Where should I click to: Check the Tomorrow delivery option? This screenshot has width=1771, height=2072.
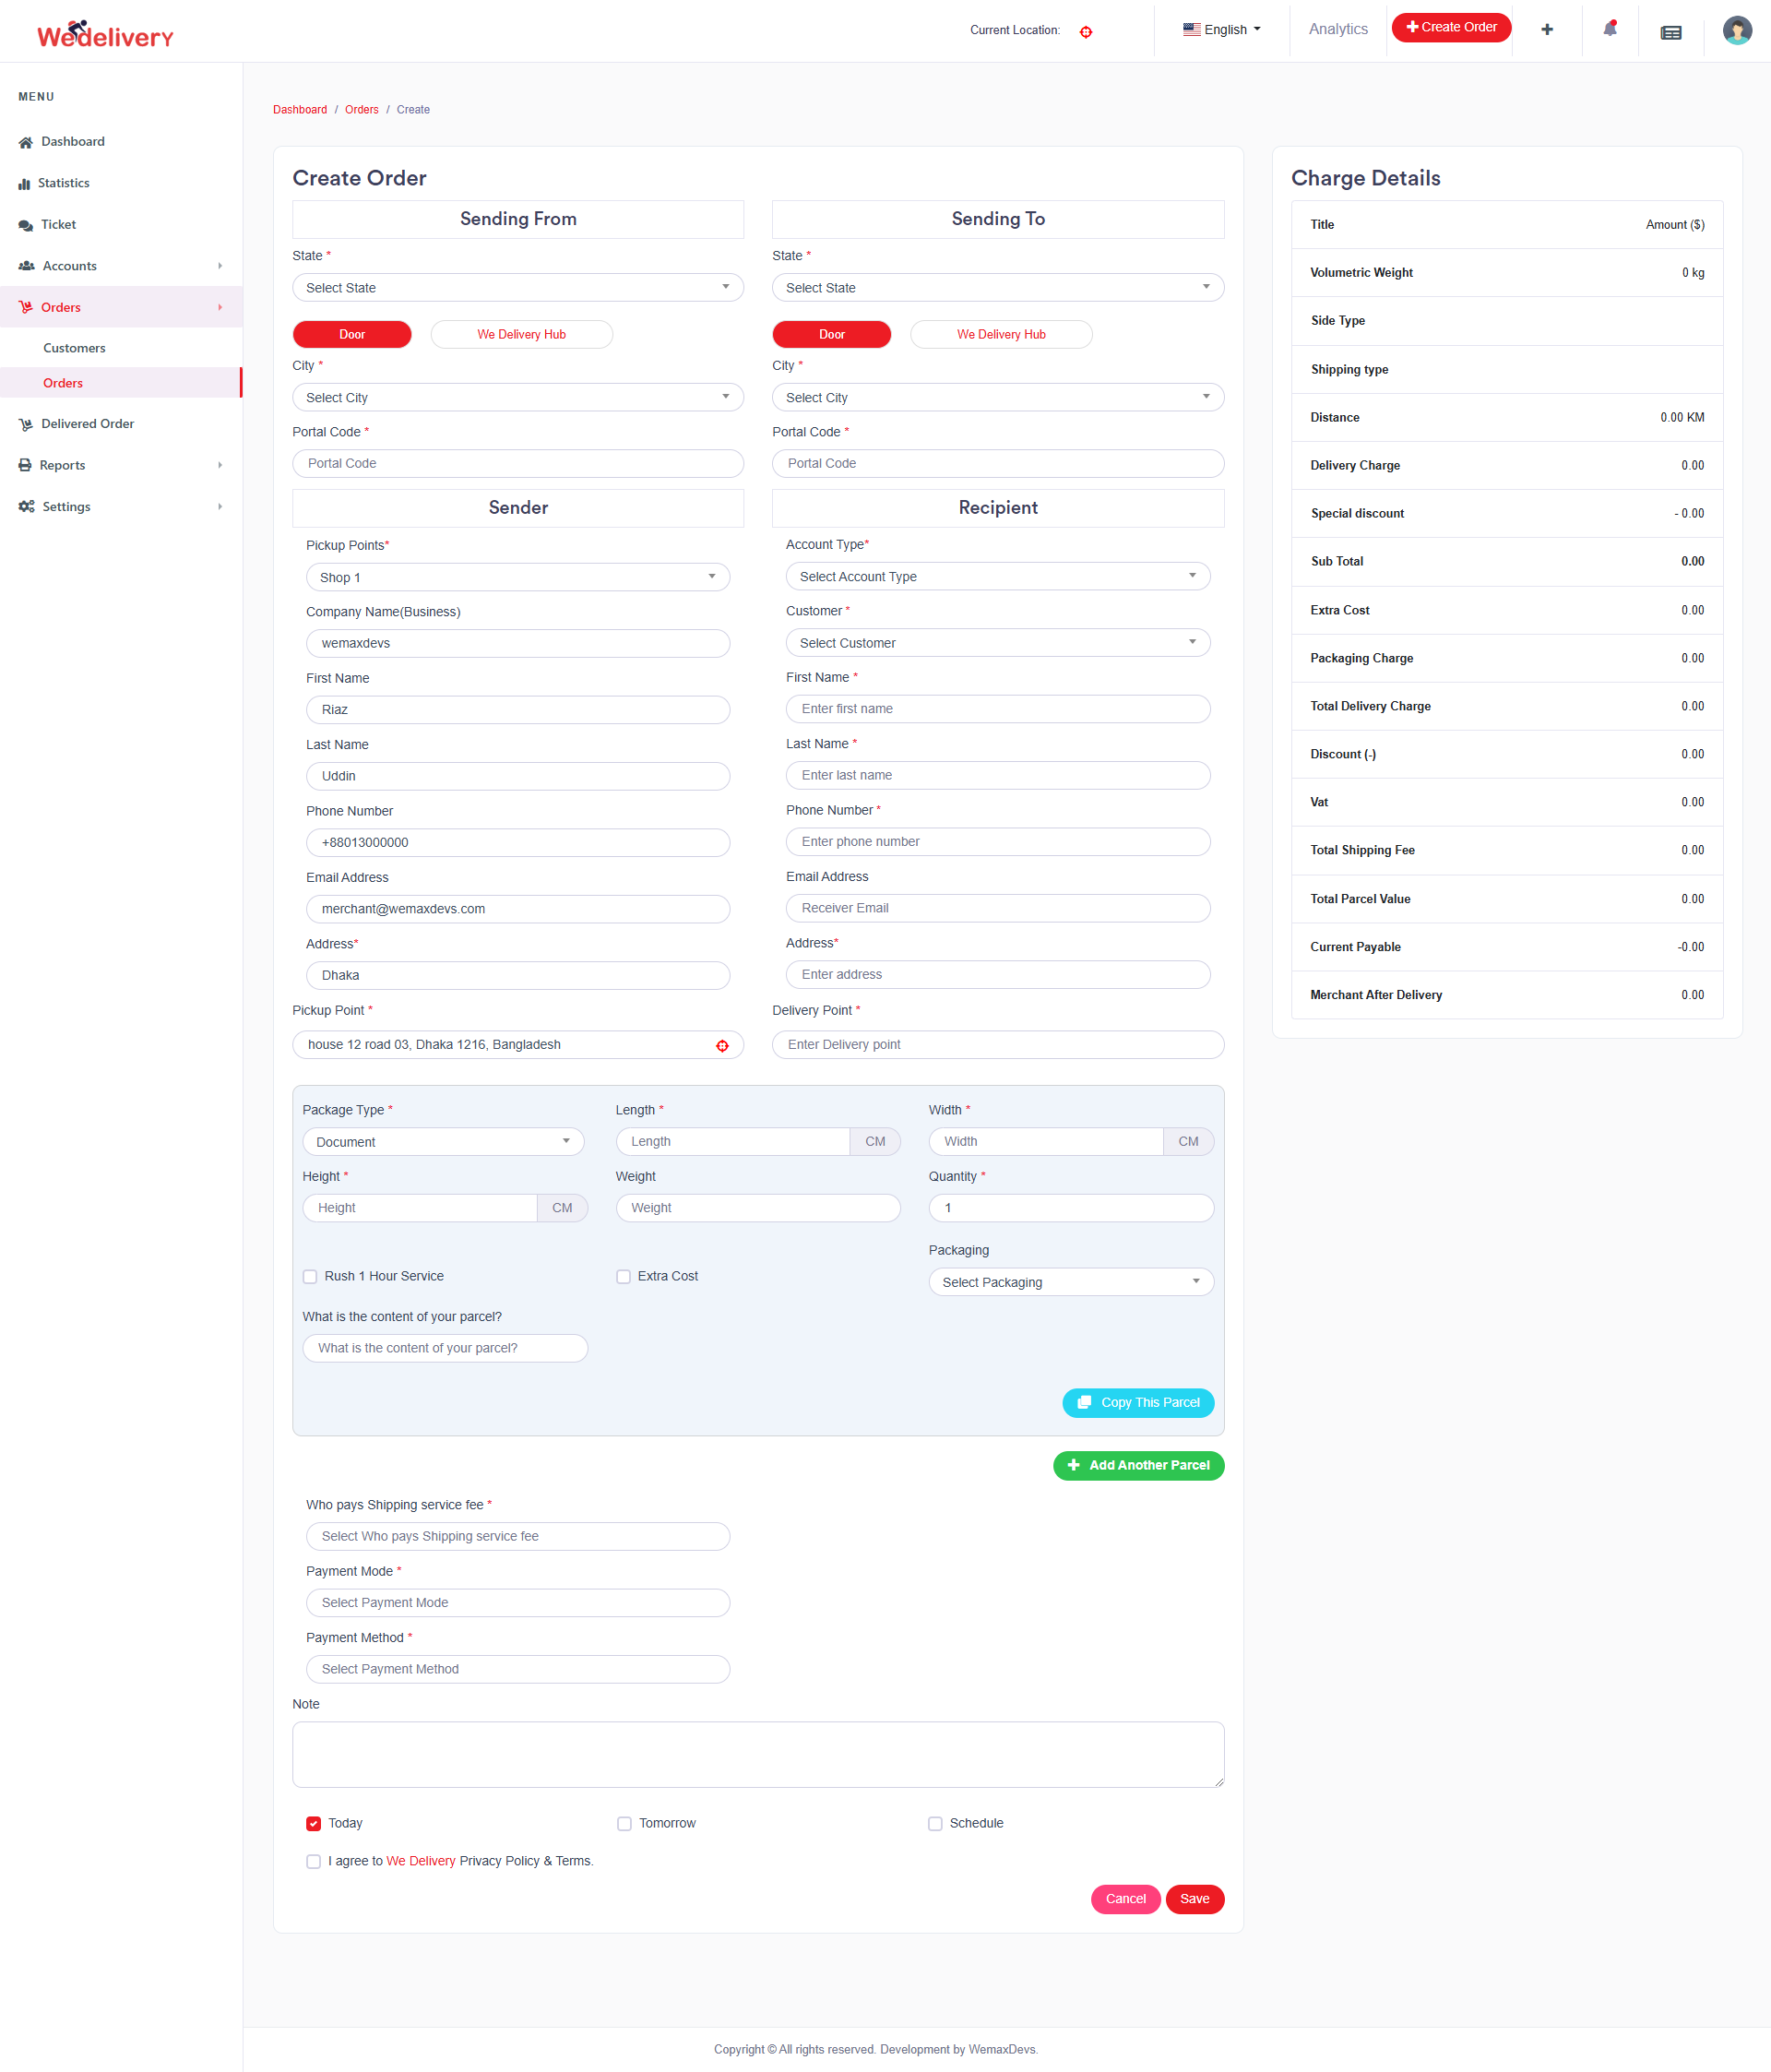(x=624, y=1824)
